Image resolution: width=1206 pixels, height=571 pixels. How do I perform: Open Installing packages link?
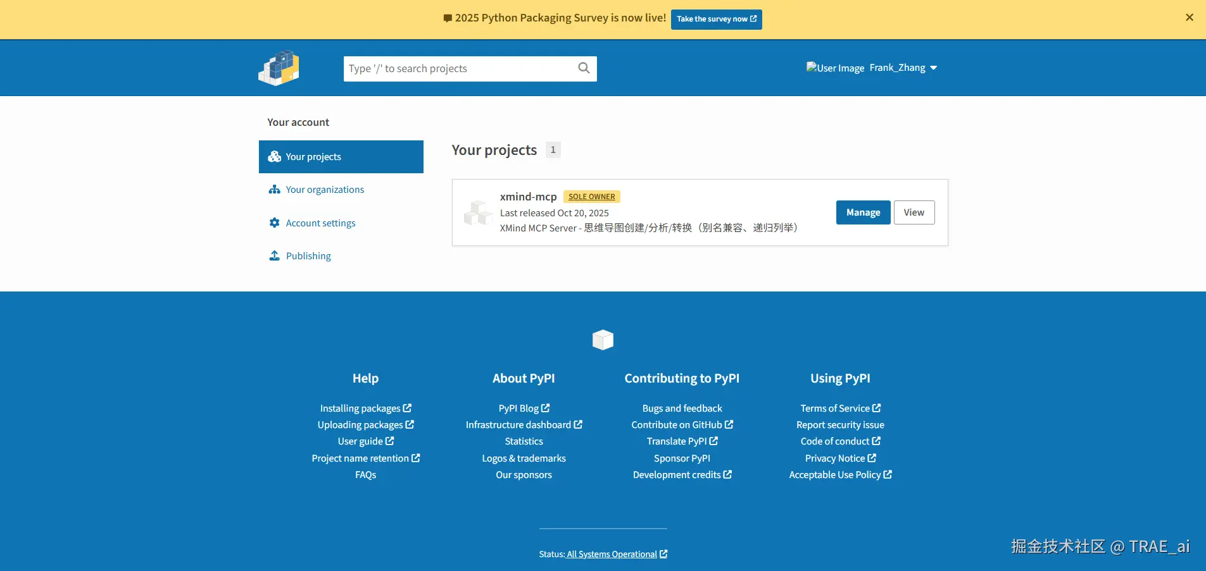tap(365, 408)
